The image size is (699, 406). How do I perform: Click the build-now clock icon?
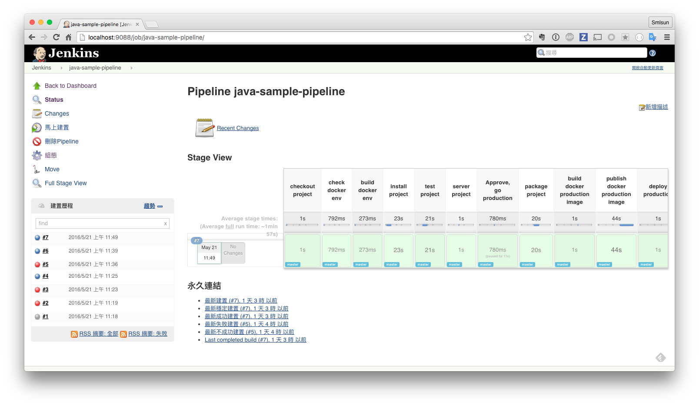37,128
